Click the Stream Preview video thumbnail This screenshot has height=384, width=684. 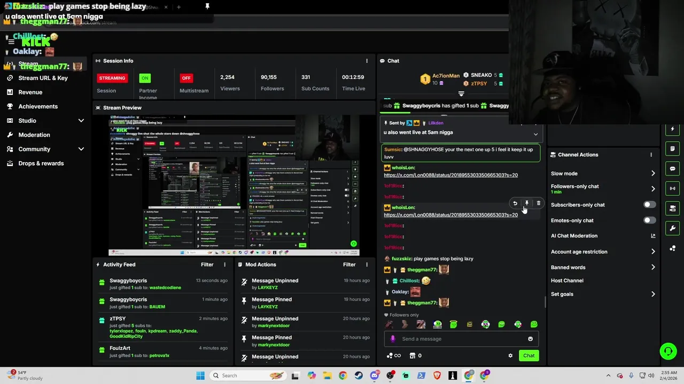(234, 185)
